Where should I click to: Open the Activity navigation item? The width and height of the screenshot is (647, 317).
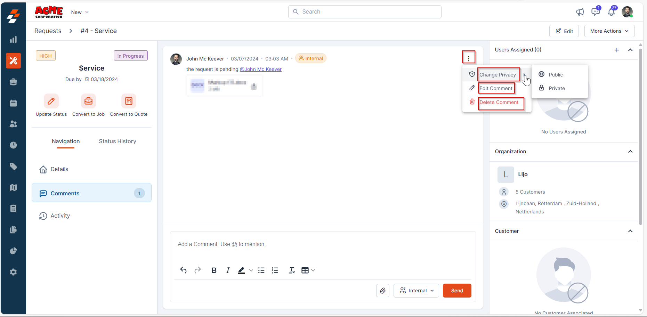(x=91, y=216)
